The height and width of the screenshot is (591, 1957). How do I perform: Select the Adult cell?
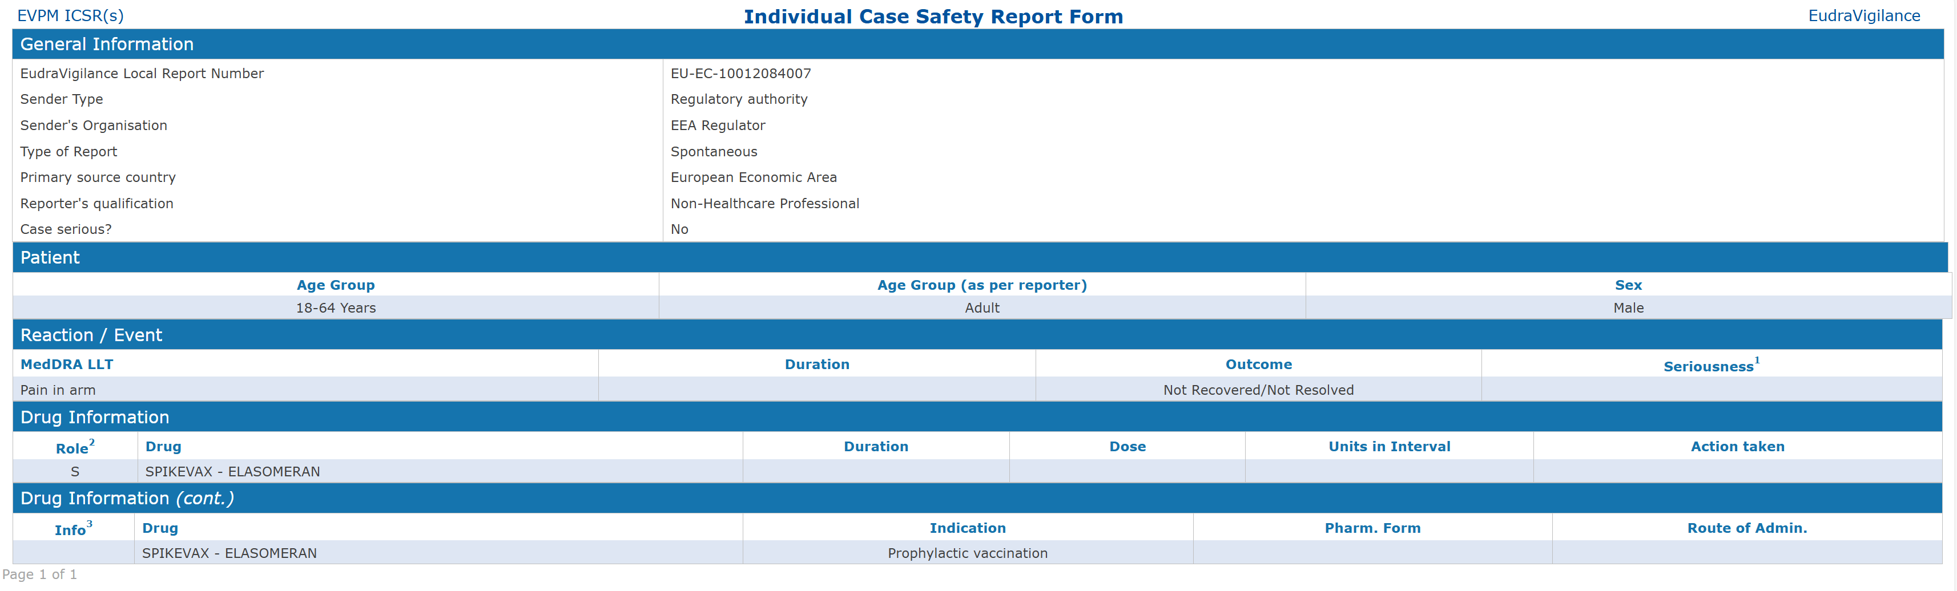click(x=982, y=308)
